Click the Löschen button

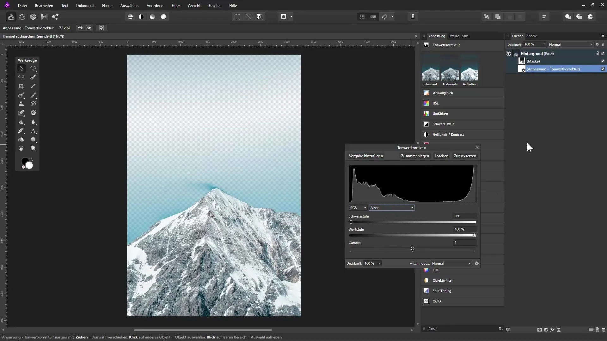coord(441,156)
